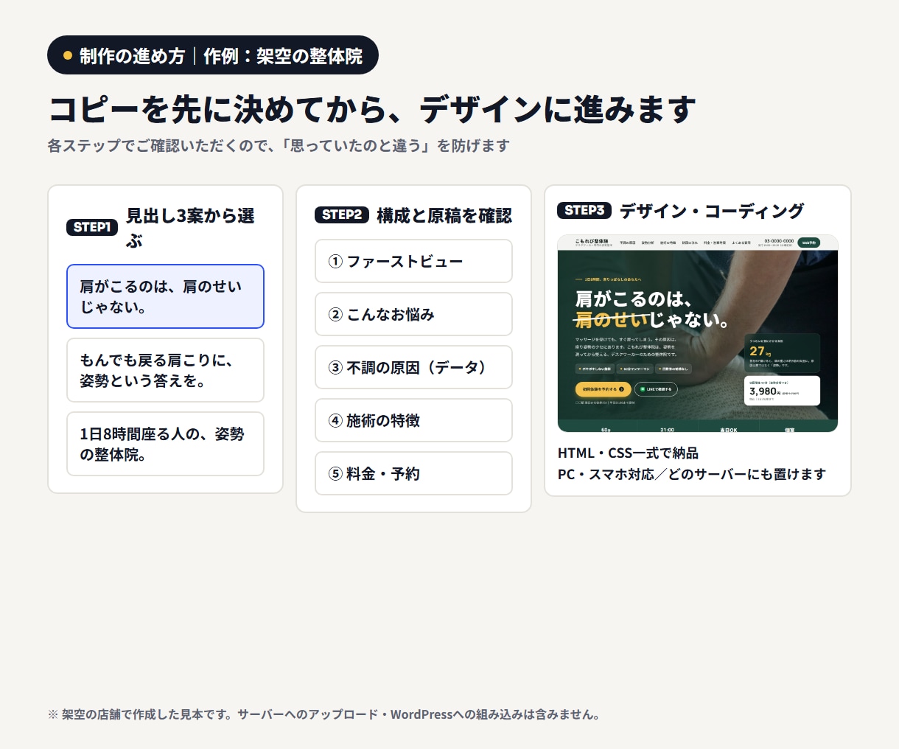Open the ③ 不調の原因(データ) item
Screen dimensions: 899x749
pos(413,367)
